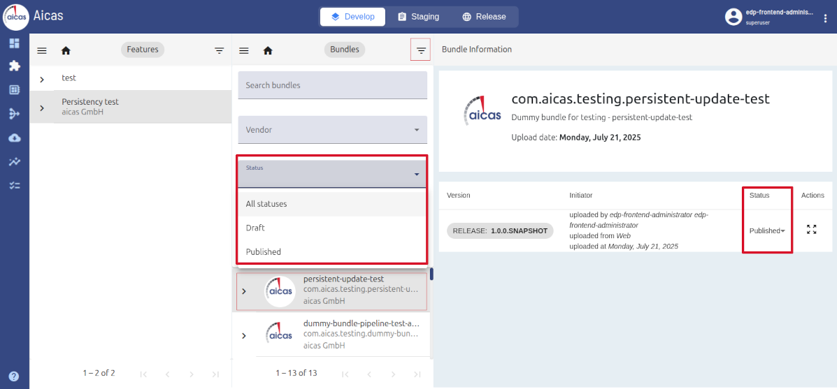This screenshot has height=389, width=837.
Task: Open the dashboard icon in left sidebar
Action: point(14,43)
